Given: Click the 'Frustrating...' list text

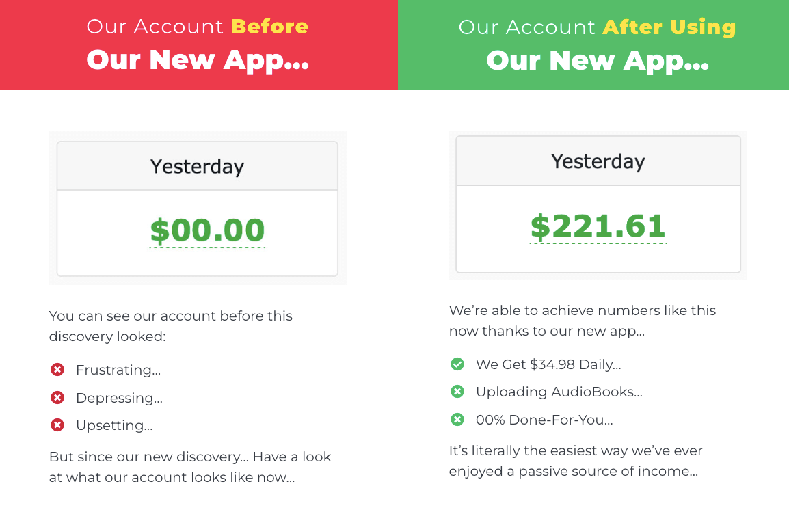Looking at the screenshot, I should point(118,370).
